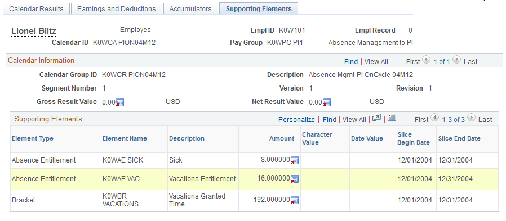Show previous rows in Supporting Elements grid
This screenshot has width=506, height=221.
435,118
